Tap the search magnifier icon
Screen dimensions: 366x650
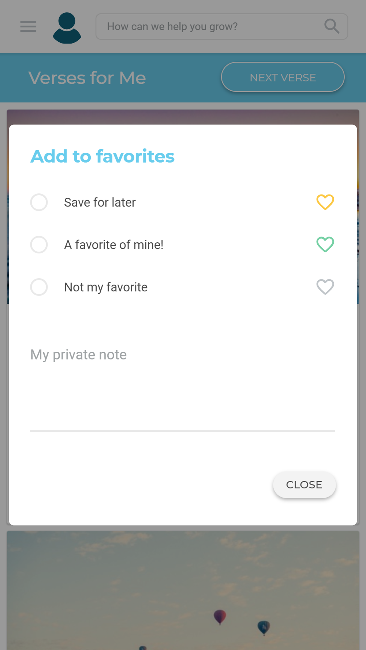[332, 26]
